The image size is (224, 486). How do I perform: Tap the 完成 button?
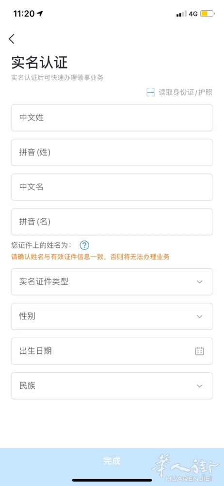tap(112, 461)
